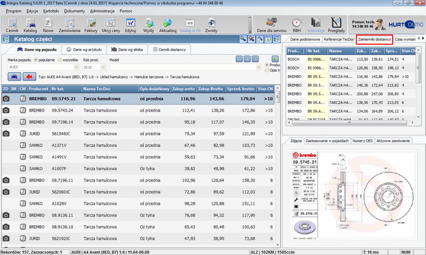Open the Referencje TecDoc tab
Viewport: 426px width, 255px height.
tap(339, 39)
